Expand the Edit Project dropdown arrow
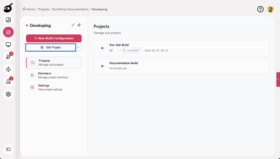The image size is (280, 159). [x=78, y=47]
